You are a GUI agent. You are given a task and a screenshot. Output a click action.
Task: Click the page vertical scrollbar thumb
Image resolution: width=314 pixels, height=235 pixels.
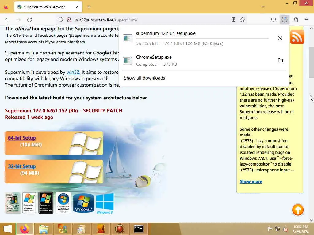pos(311,62)
